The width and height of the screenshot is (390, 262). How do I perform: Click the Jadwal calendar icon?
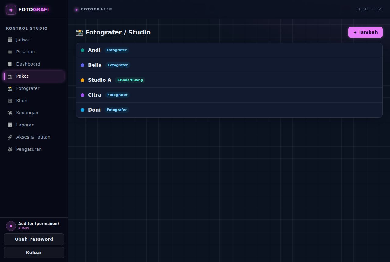(10, 40)
